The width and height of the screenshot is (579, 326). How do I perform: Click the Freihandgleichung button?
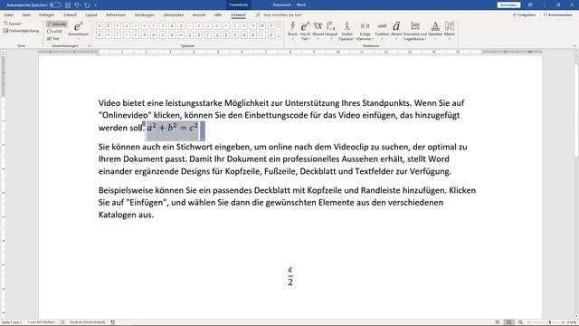pos(21,31)
